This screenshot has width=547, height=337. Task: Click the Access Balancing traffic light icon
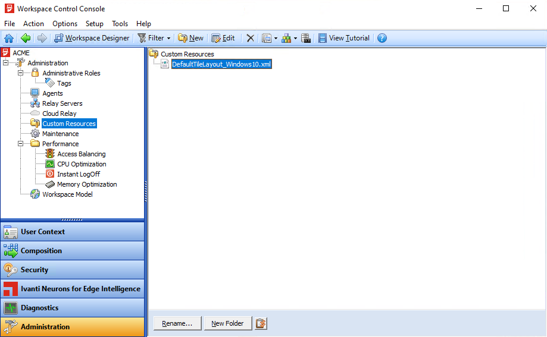50,154
